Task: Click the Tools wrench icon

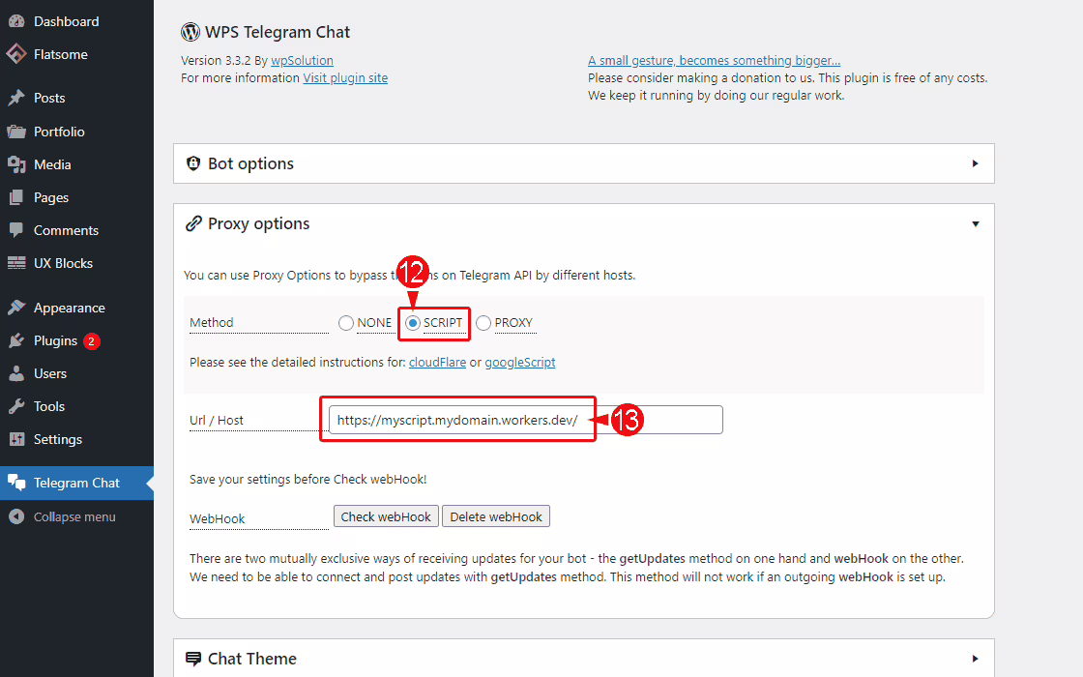Action: tap(16, 406)
